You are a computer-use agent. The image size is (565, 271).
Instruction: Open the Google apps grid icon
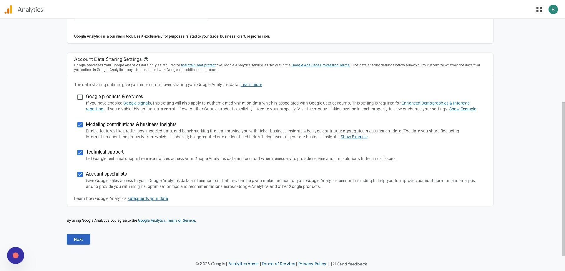pyautogui.click(x=539, y=9)
